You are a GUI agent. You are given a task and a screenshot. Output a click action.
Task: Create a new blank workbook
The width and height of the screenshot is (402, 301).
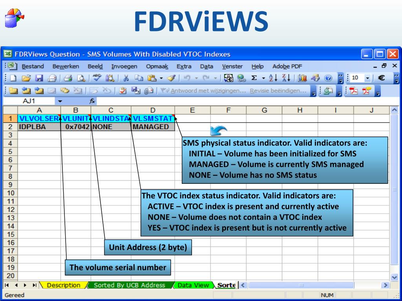coord(13,78)
